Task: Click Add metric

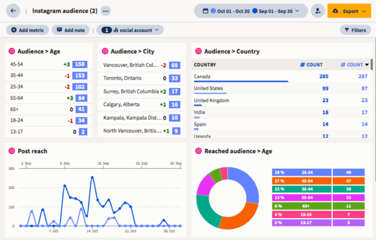Action: pyautogui.click(x=27, y=30)
